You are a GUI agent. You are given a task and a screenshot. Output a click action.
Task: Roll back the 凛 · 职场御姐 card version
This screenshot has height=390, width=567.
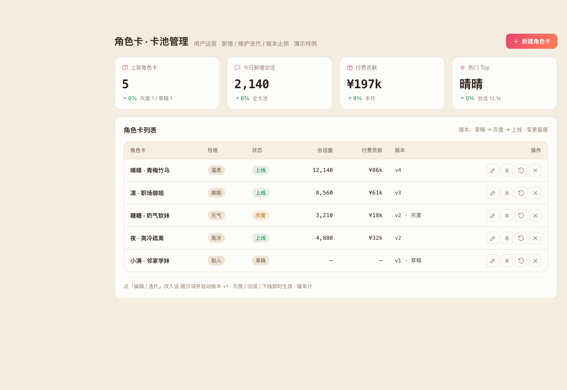point(521,193)
